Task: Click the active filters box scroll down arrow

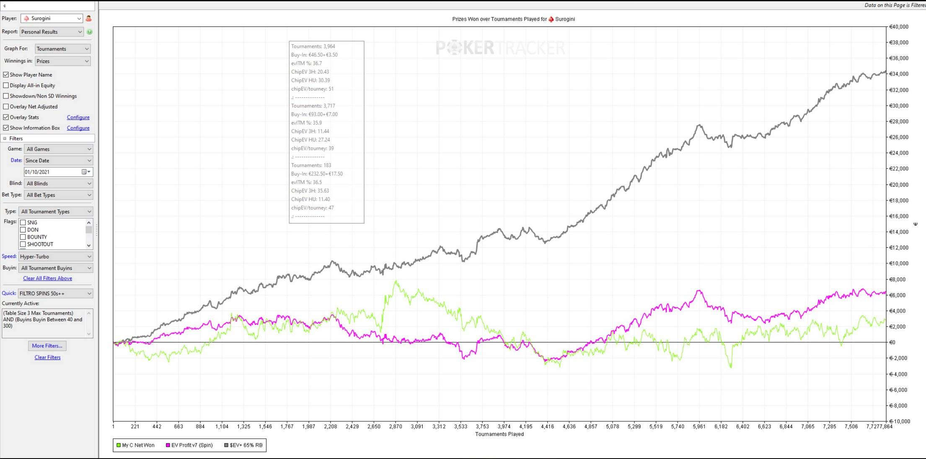Action: tap(89, 334)
